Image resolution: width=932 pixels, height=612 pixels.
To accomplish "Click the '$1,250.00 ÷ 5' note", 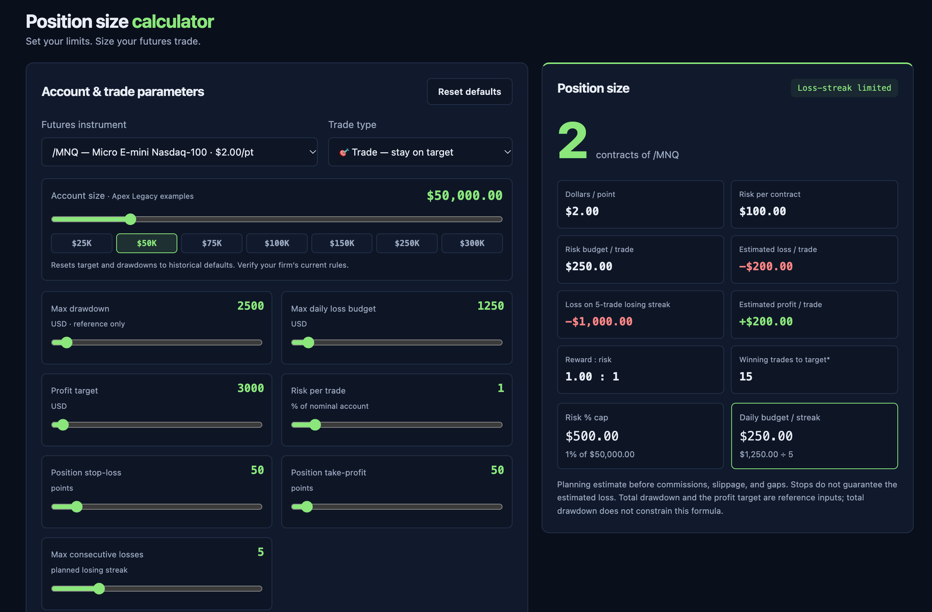I will pyautogui.click(x=766, y=454).
